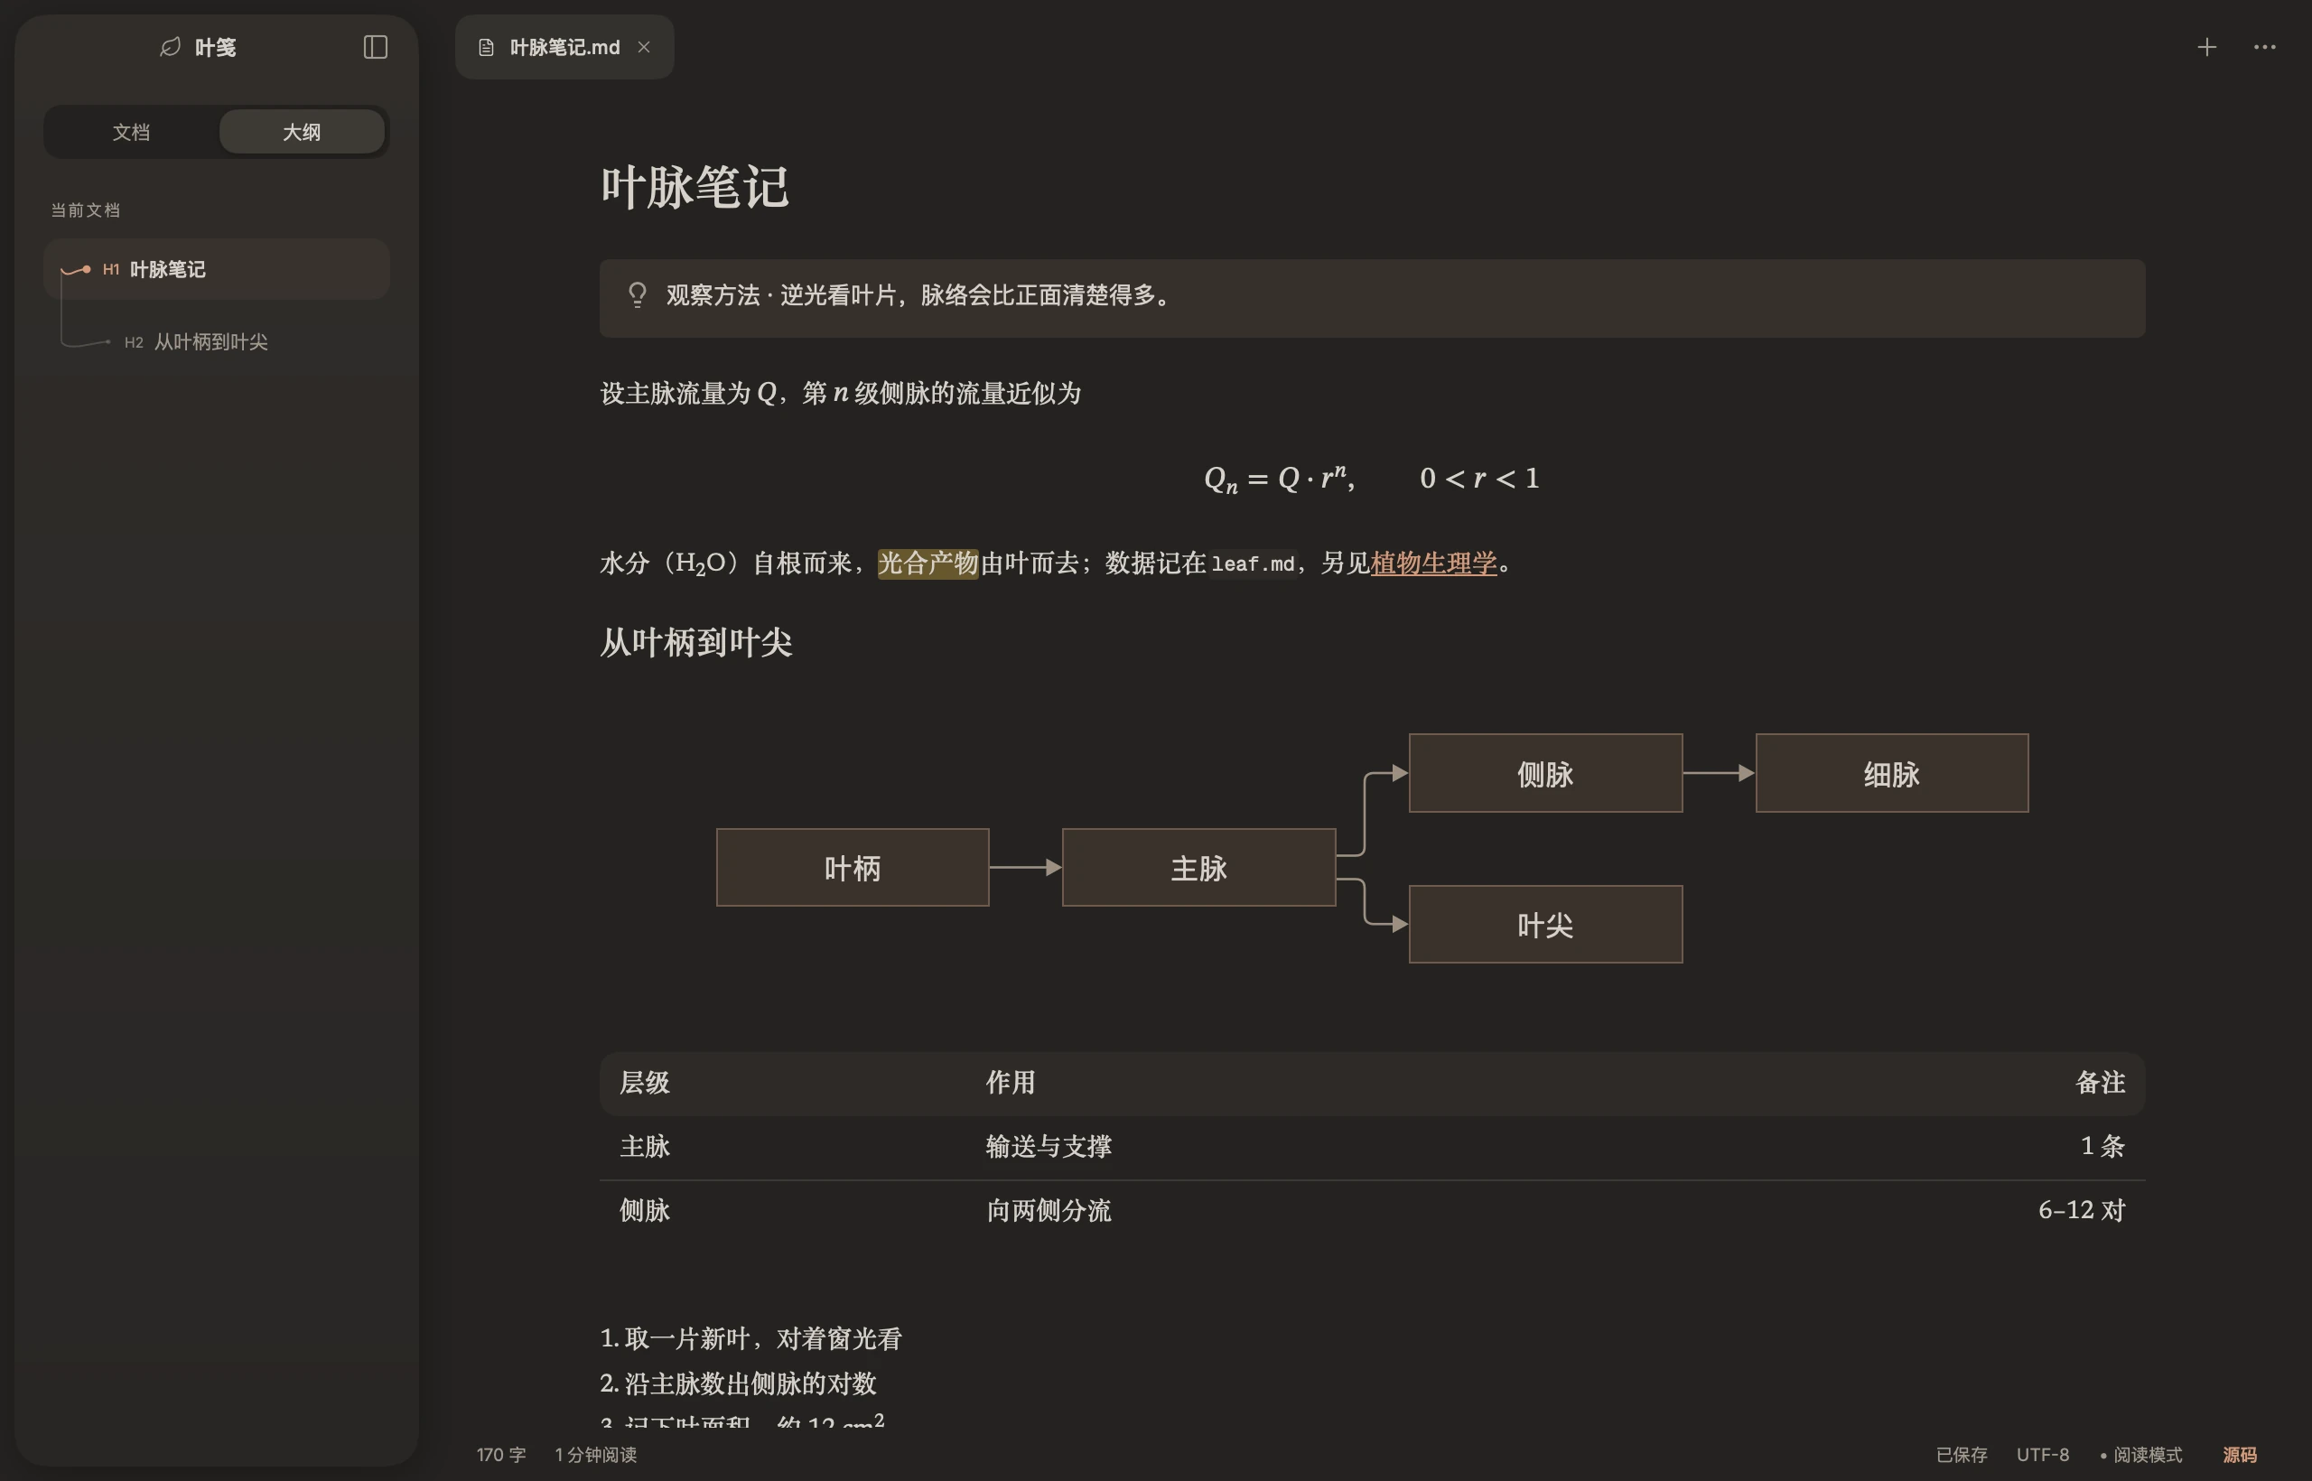2312x1481 pixels.
Task: Follow the 植物生理学 link
Action: [1433, 564]
